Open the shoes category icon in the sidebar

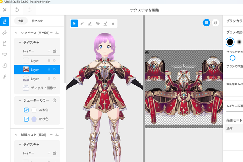(x=4, y=66)
